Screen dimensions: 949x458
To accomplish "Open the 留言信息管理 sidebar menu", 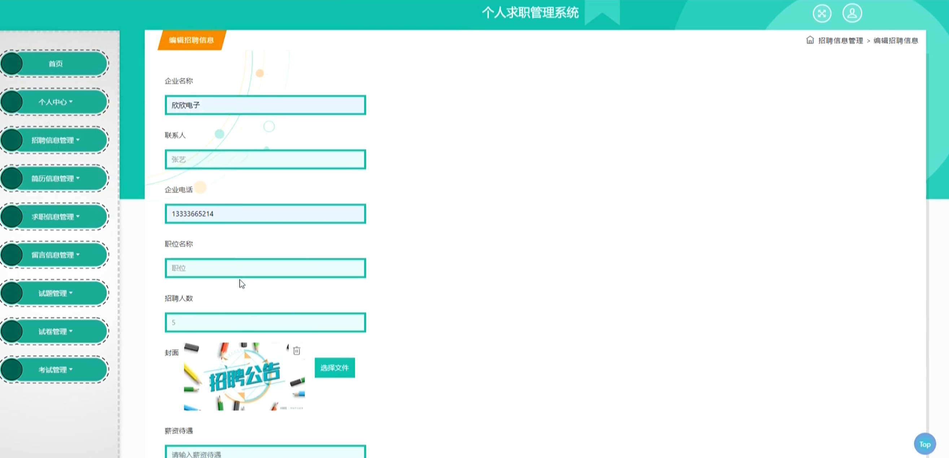I will [55, 255].
